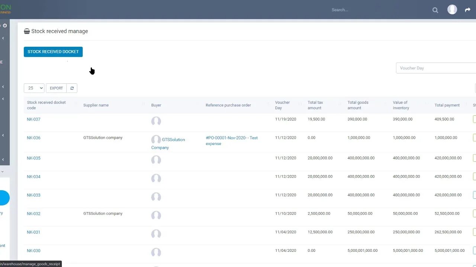This screenshot has height=267, width=476.
Task: Open docket NK-036
Action: coord(33,138)
